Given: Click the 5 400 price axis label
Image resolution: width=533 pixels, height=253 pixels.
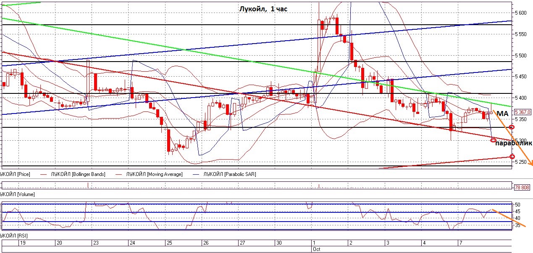Looking at the screenshot, I should pyautogui.click(x=521, y=98).
